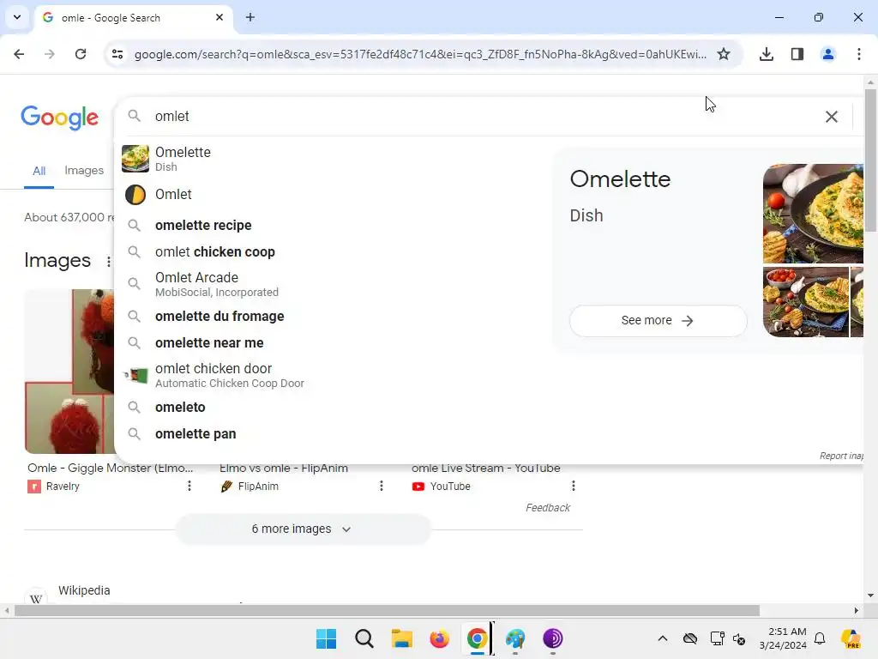The height and width of the screenshot is (659, 878).
Task: Open the large omelette photo thumbnail
Action: point(813,214)
